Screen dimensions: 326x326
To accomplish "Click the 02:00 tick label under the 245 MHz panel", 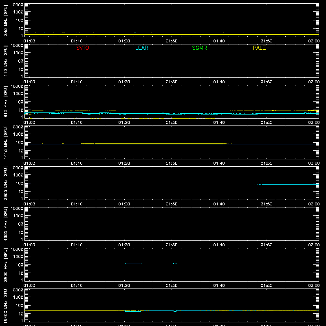I will [x=314, y=41].
